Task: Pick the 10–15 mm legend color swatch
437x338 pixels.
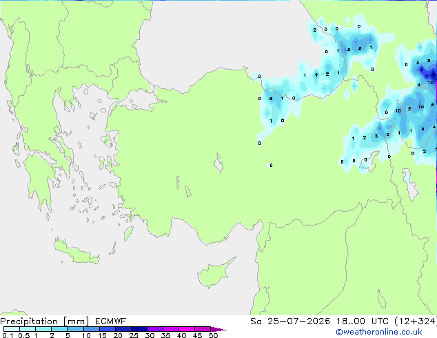Action: (x=91, y=329)
